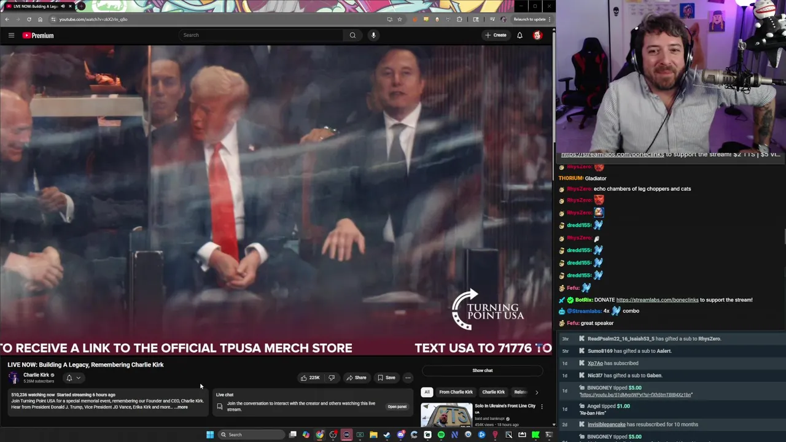Open the youtu.be link in BINGONEY tip

pos(636,395)
